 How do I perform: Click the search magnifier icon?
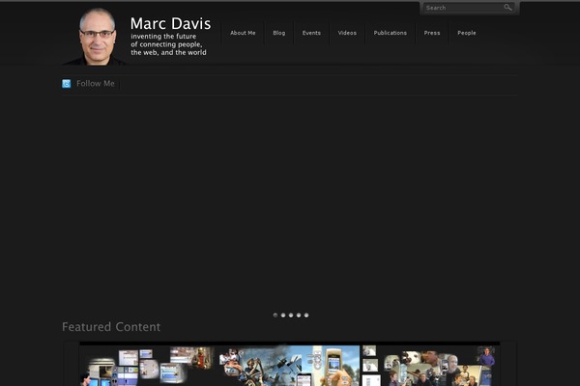507,8
